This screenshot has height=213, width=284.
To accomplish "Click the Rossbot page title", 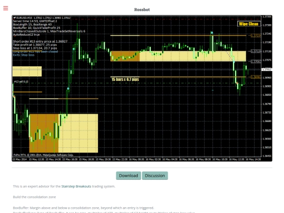I will (x=142, y=9).
